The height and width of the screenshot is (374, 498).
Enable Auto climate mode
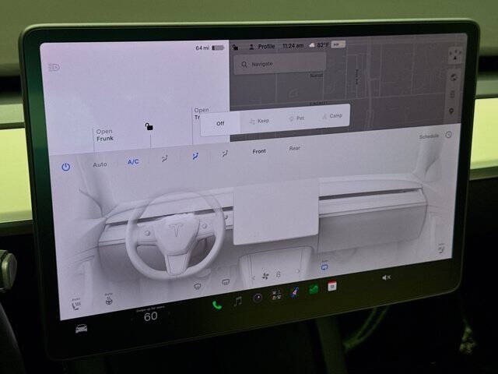100,164
